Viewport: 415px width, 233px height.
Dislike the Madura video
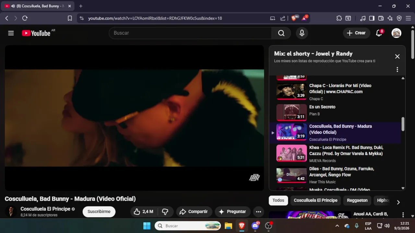pyautogui.click(x=165, y=212)
